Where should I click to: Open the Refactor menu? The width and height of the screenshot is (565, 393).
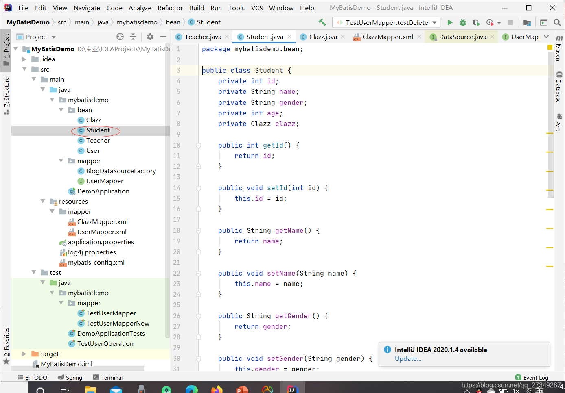pos(170,8)
